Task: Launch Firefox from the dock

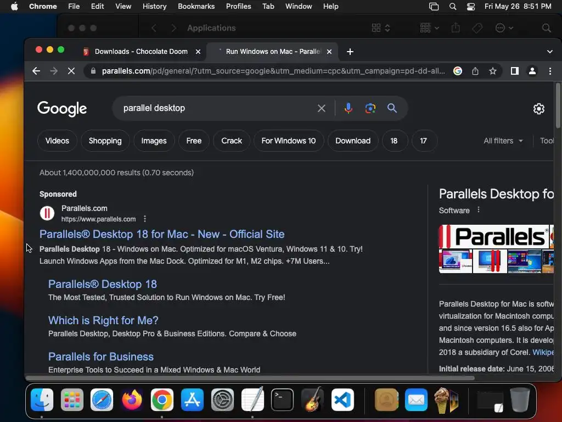Action: 132,399
